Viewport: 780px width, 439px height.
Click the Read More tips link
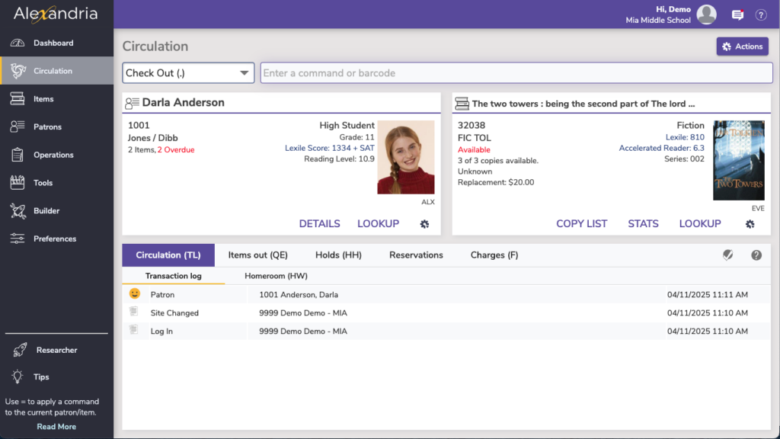(x=56, y=427)
